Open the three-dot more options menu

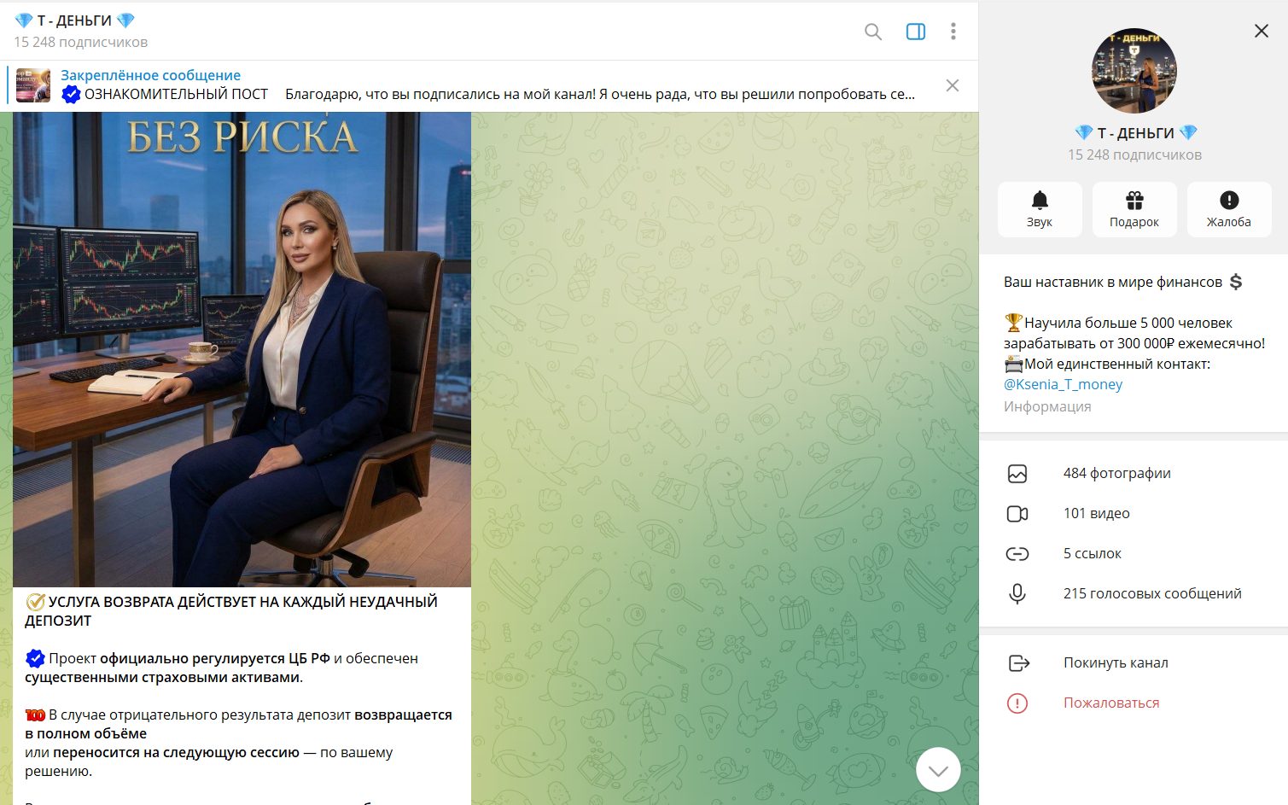pyautogui.click(x=953, y=32)
